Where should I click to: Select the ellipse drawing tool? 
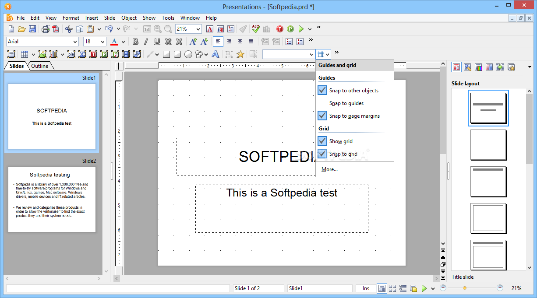click(188, 54)
